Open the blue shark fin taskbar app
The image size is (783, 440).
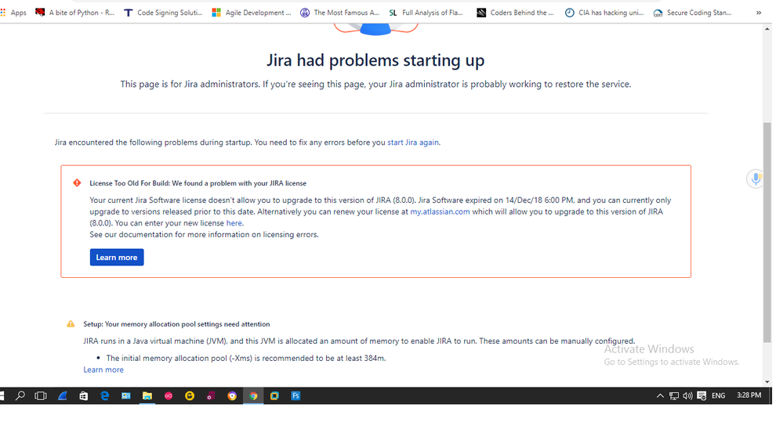(x=63, y=395)
